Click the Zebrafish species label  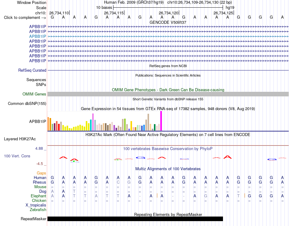[x=38, y=210]
